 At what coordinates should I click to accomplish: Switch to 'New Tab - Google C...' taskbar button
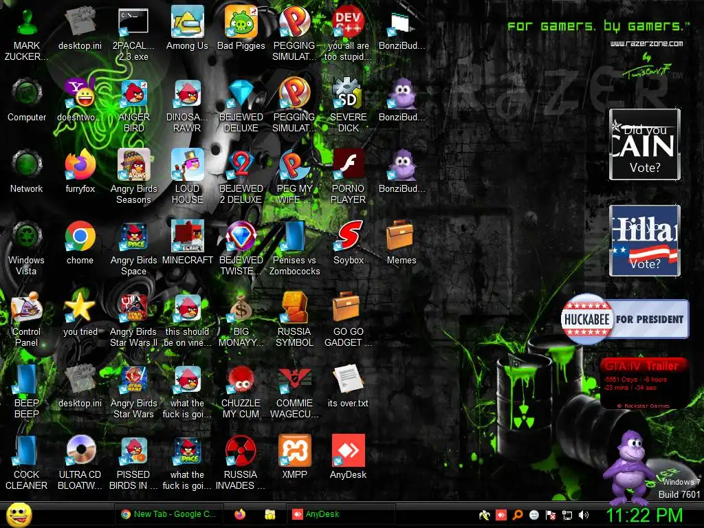point(168,514)
